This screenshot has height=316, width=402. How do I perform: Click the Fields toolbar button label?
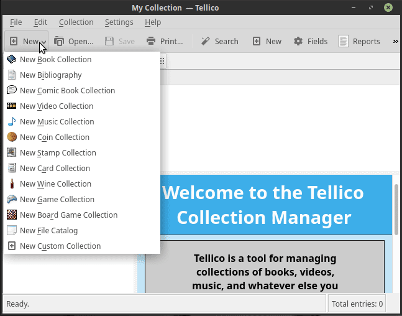(317, 41)
